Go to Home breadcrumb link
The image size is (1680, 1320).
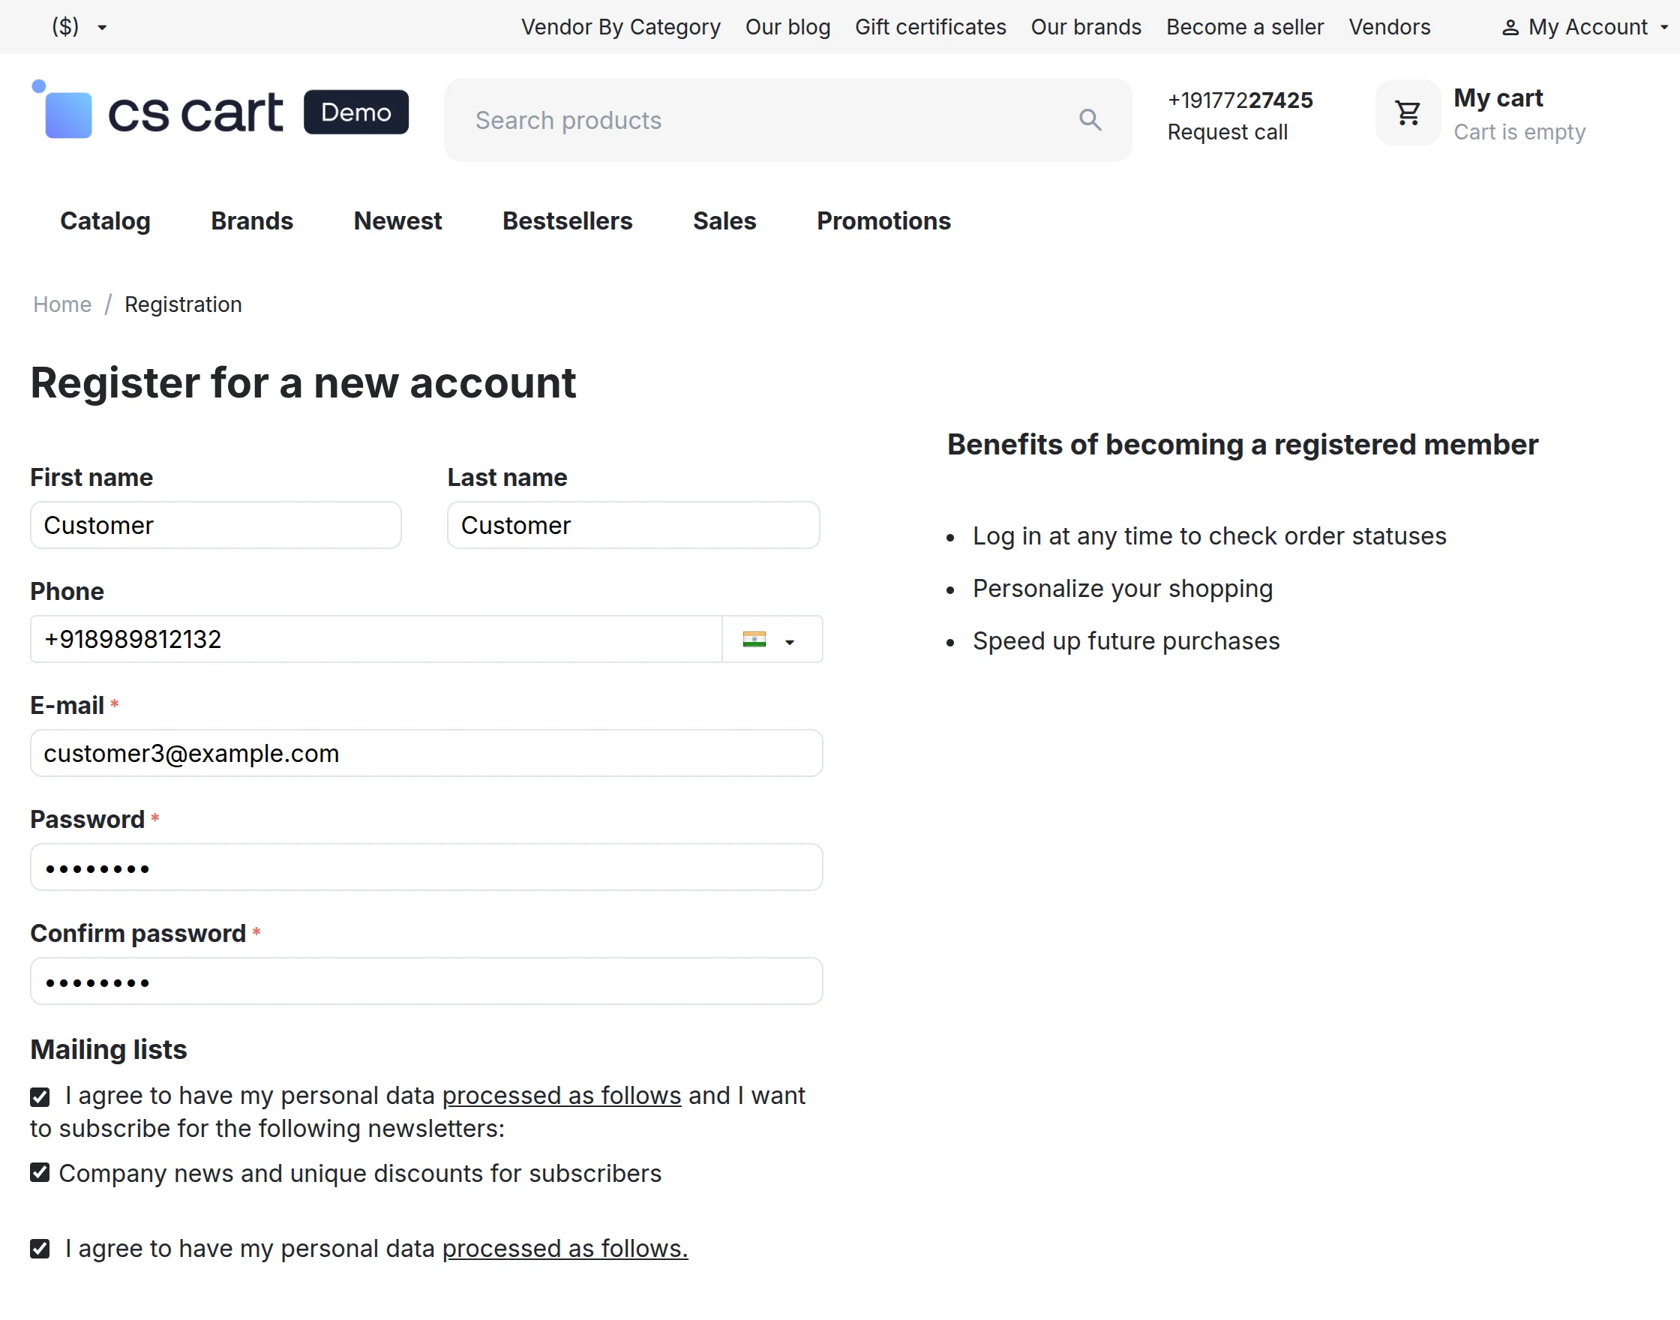point(61,304)
